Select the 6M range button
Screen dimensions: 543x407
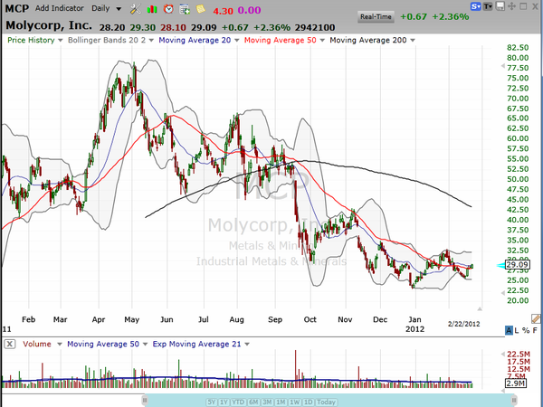253,402
